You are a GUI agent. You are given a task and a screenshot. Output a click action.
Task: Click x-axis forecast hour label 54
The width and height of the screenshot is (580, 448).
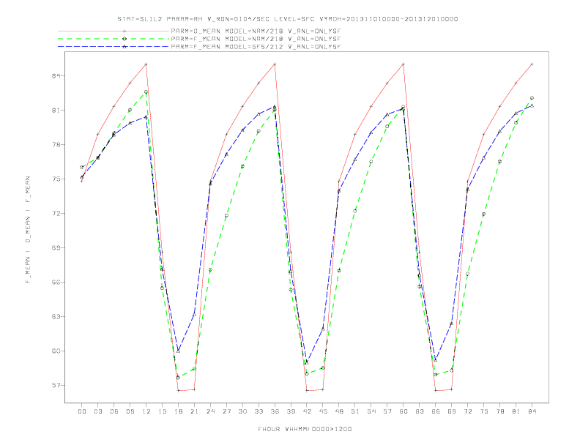371,411
